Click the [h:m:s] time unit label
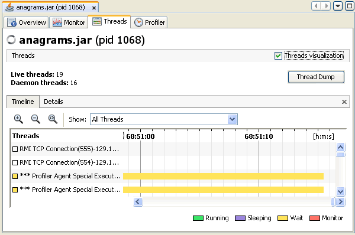The height and width of the screenshot is (235, 355). pos(324,136)
